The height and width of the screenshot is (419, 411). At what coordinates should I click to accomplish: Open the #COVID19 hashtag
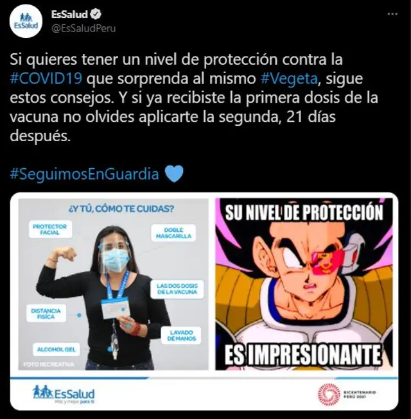[x=46, y=79]
